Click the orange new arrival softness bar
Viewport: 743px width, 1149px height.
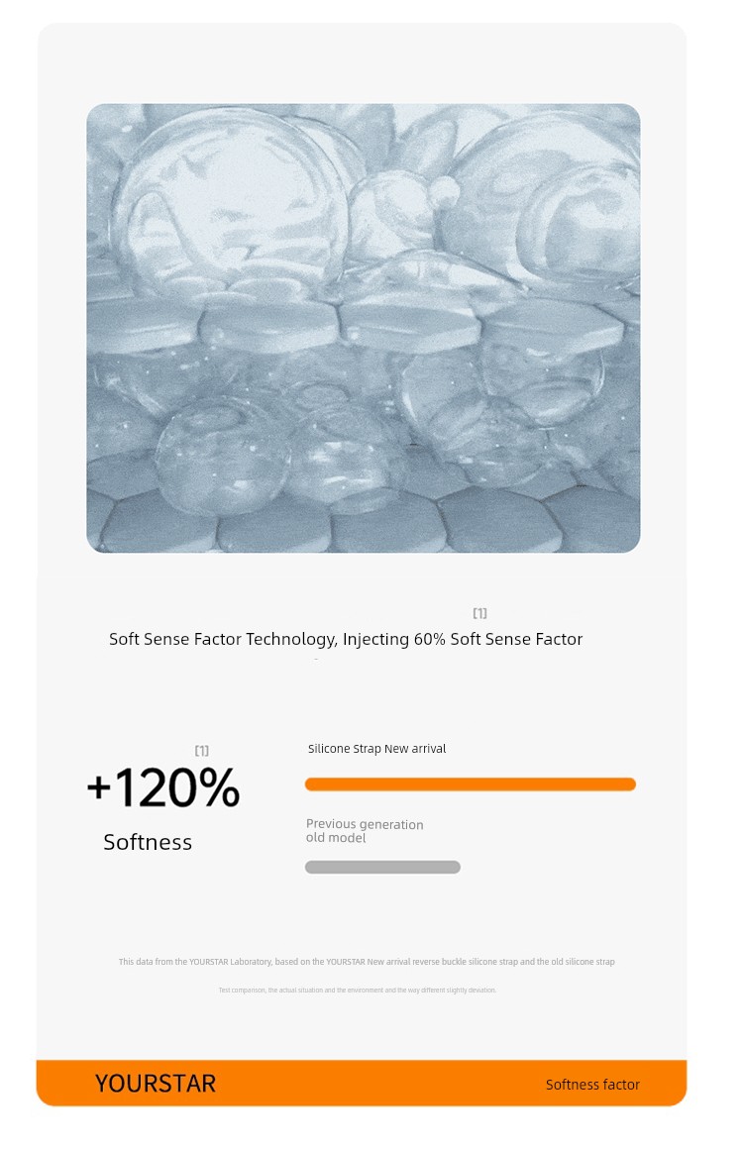coord(471,784)
